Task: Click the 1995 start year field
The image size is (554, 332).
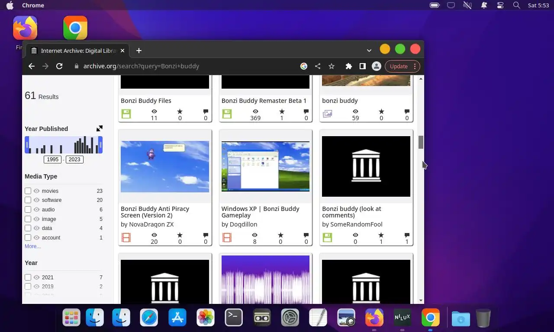Action: (53, 160)
